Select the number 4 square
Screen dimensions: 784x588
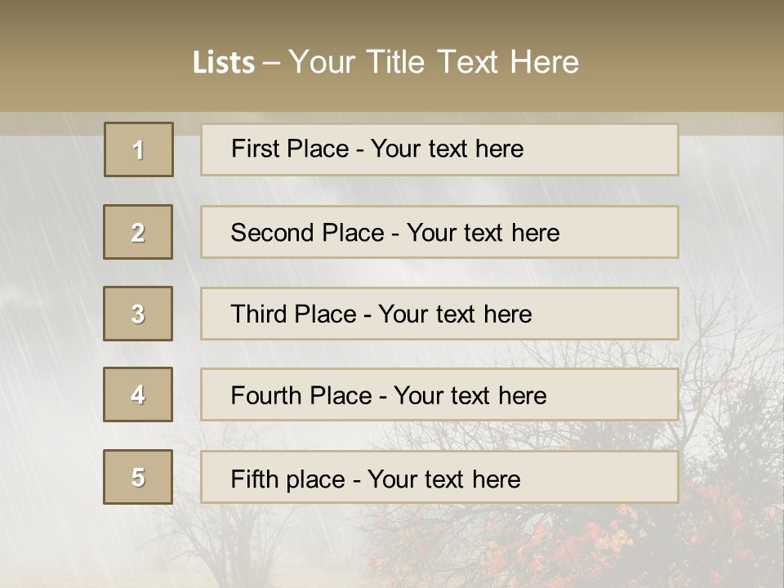138,394
